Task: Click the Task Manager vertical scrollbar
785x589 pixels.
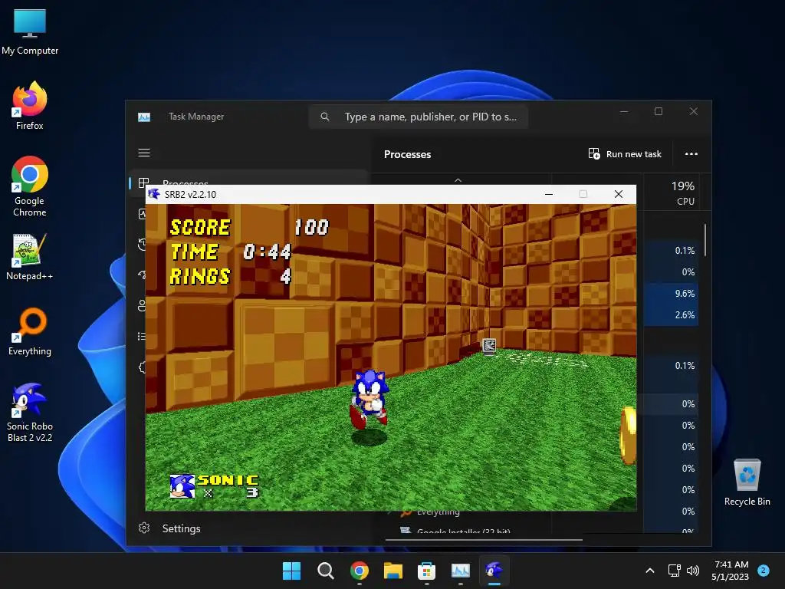Action: pyautogui.click(x=705, y=240)
